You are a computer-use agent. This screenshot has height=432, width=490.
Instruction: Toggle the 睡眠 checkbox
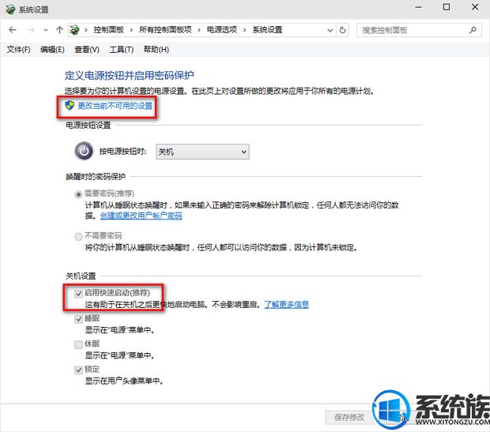pos(78,319)
